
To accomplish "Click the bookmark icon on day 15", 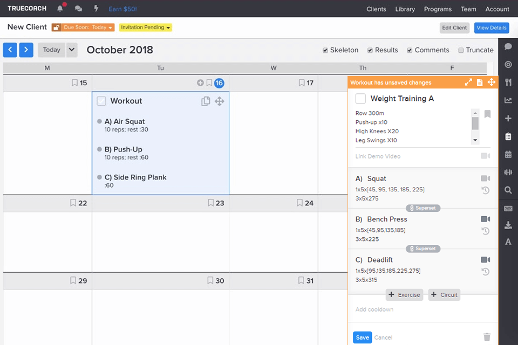I will click(x=74, y=83).
